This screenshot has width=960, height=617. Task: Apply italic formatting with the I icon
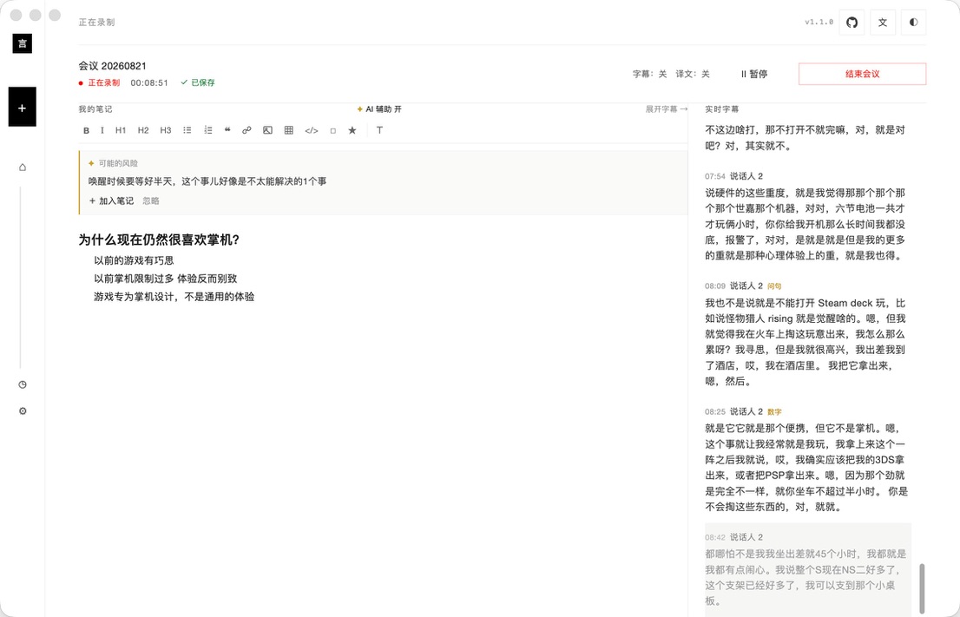click(102, 130)
